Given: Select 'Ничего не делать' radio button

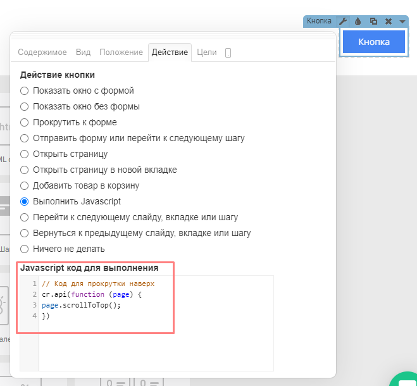Looking at the screenshot, I should click(x=25, y=249).
